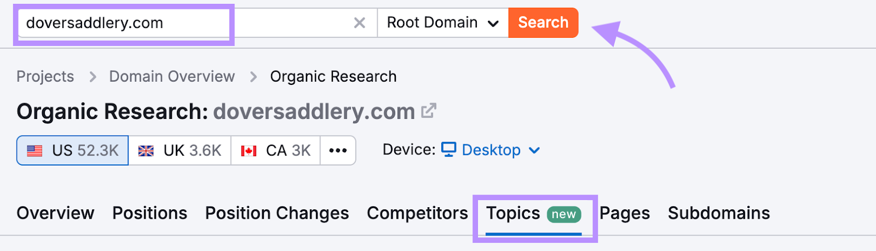876x251 pixels.
Task: Open the Desktop device dropdown
Action: 491,150
